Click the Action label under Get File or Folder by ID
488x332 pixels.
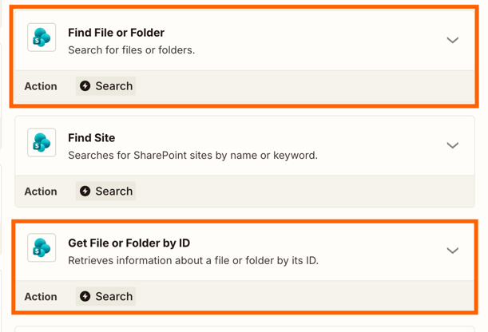(41, 297)
